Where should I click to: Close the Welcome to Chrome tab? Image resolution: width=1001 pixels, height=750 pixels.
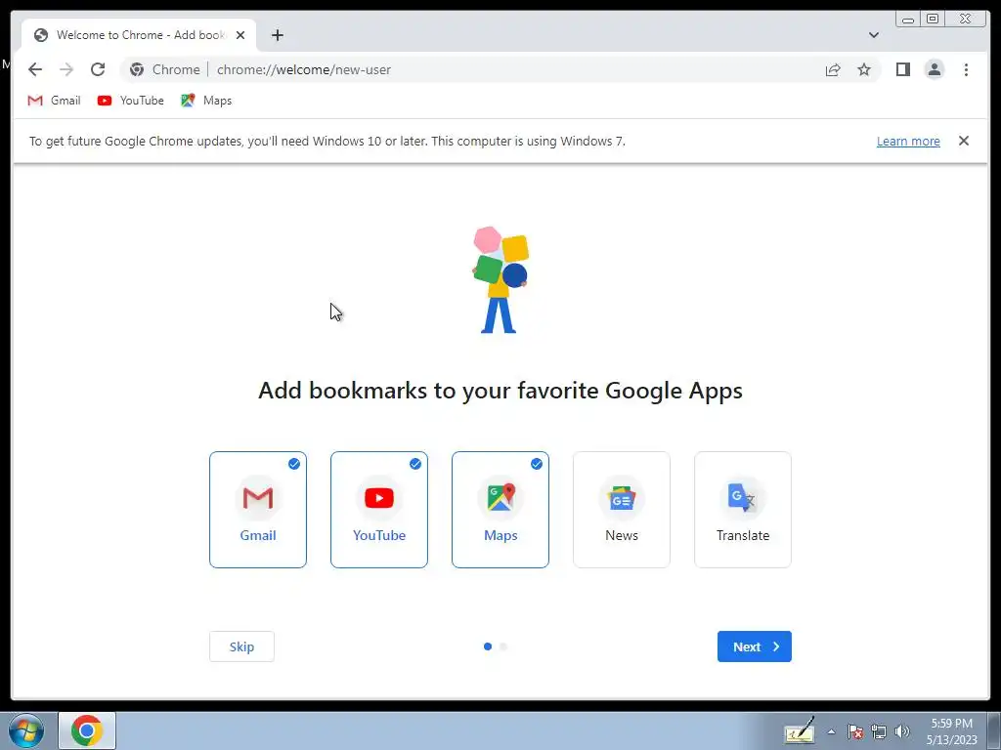pos(240,35)
